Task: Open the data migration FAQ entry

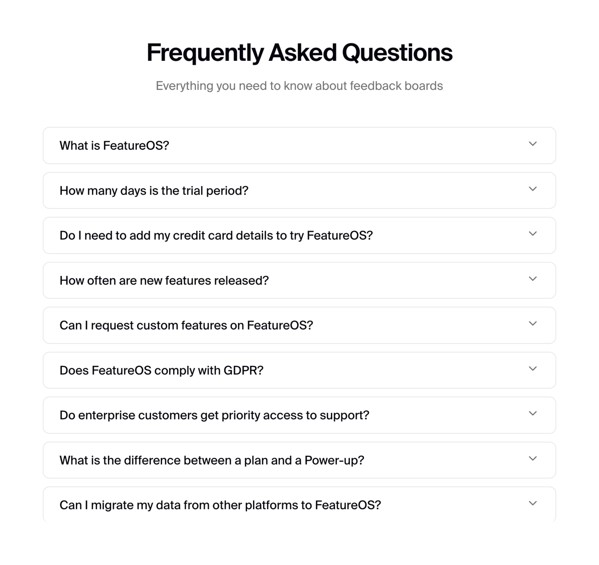Action: pyautogui.click(x=299, y=505)
